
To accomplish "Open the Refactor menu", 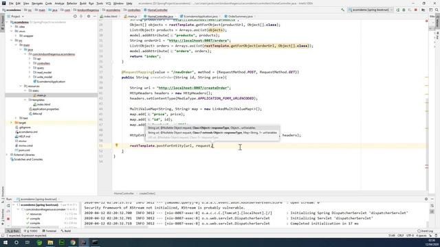I will (x=71, y=3).
